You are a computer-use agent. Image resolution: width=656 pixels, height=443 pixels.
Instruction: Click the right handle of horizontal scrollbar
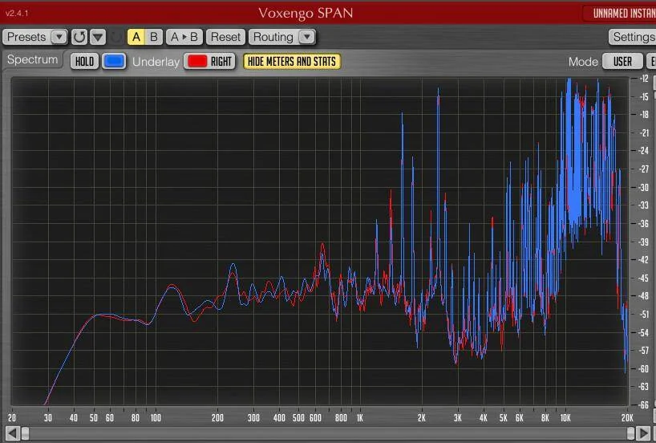pos(631,433)
